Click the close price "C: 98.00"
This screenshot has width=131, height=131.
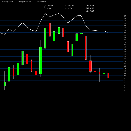47,8
